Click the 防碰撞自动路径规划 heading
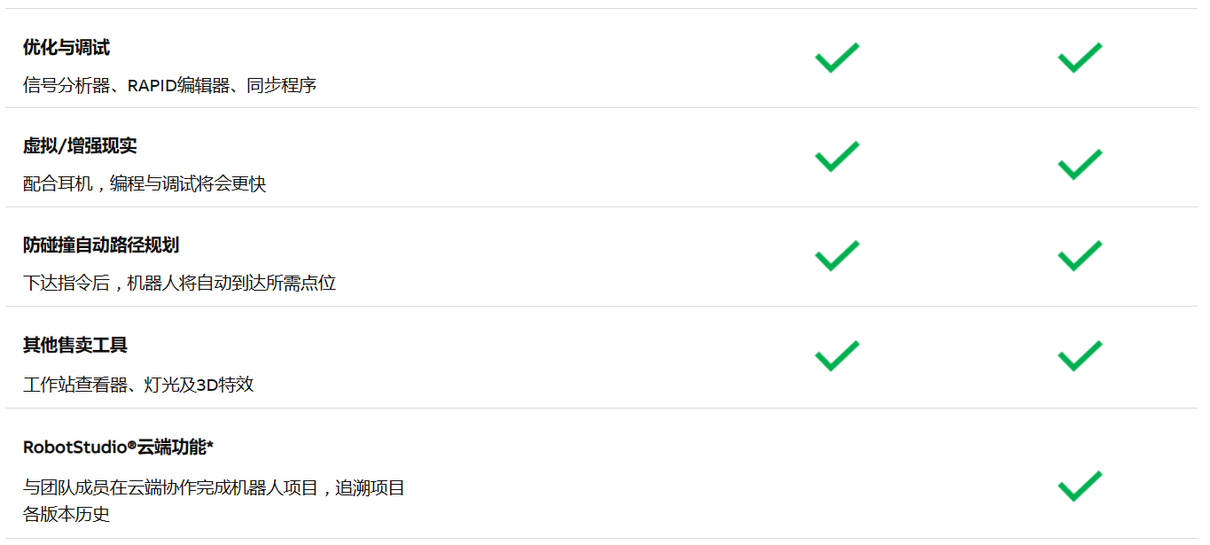 pos(101,245)
